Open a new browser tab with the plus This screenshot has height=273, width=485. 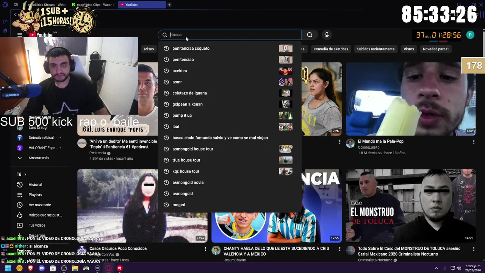coord(169,5)
